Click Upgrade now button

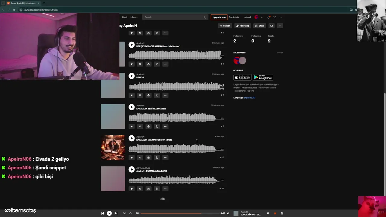[219, 17]
